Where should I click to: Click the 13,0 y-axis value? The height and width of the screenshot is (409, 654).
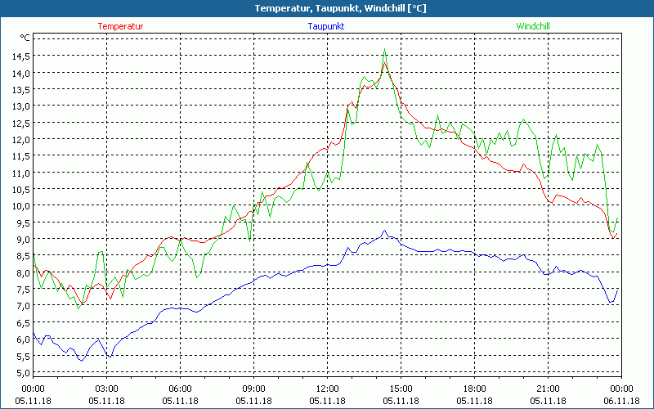click(21, 106)
